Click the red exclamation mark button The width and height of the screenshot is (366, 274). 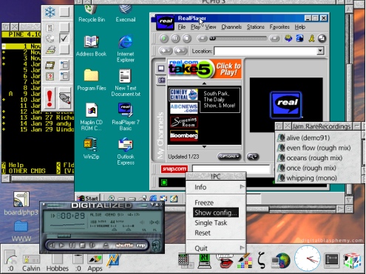(50, 98)
